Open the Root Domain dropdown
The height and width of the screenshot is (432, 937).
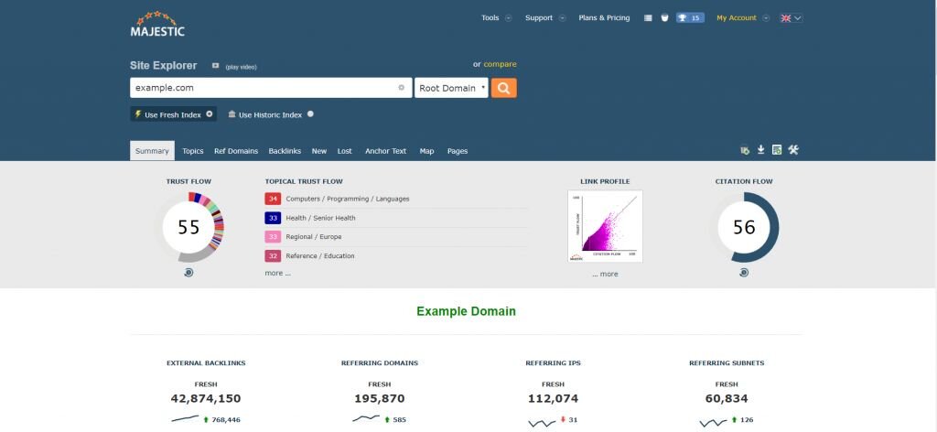(451, 88)
